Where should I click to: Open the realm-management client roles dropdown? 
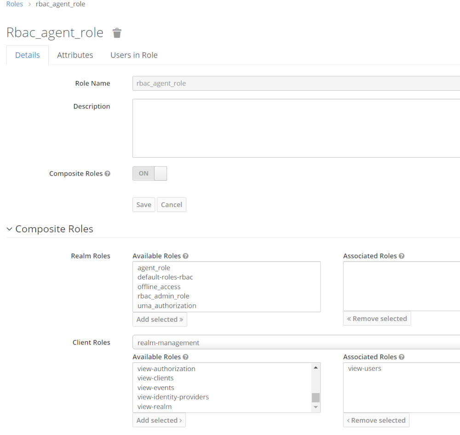click(296, 342)
